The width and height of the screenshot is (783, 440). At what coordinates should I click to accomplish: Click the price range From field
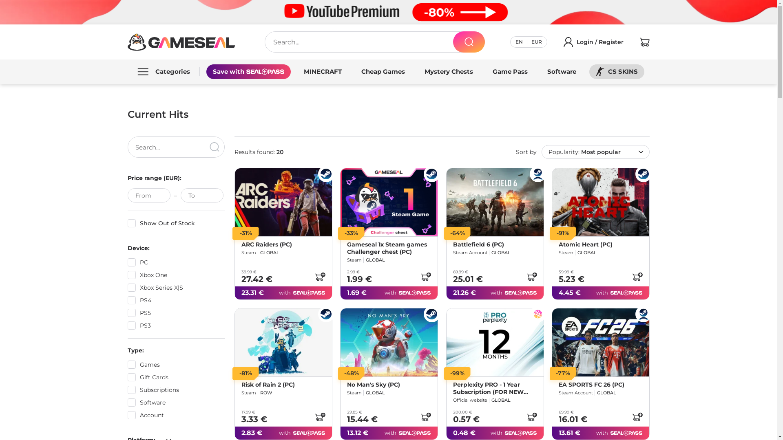(x=149, y=196)
